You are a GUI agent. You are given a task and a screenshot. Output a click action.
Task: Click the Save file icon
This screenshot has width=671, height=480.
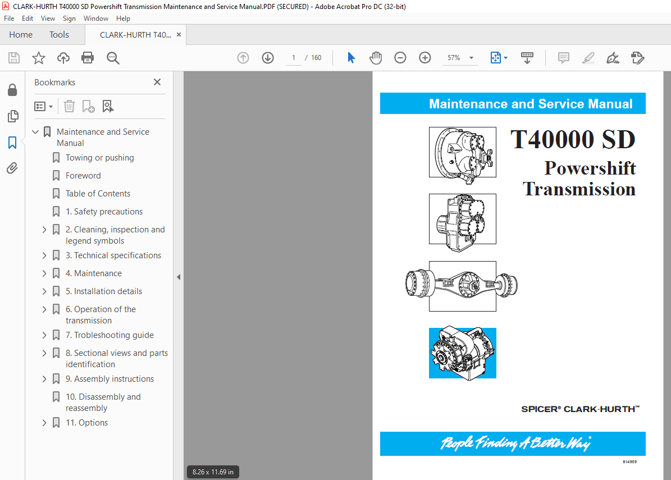(14, 58)
